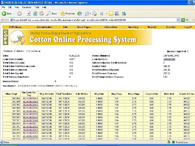
Task: Go to the browser Home page icon
Action: [x=41, y=14]
